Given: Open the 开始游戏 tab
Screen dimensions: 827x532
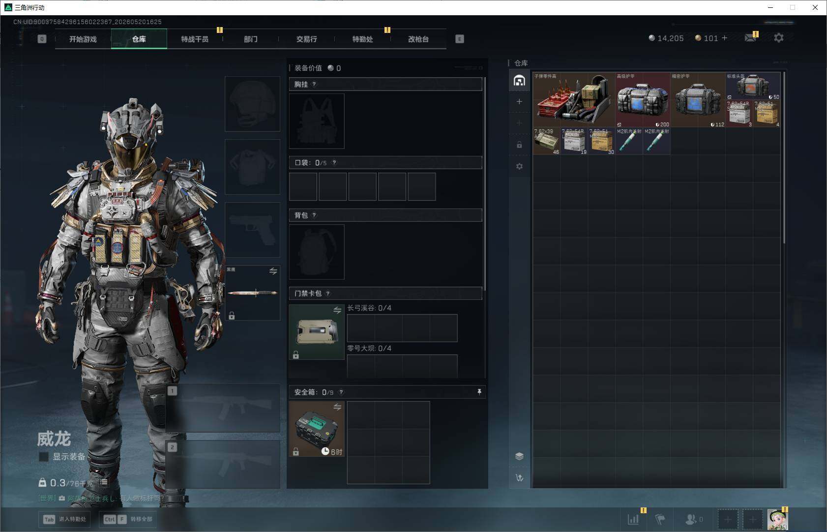Looking at the screenshot, I should (83, 39).
